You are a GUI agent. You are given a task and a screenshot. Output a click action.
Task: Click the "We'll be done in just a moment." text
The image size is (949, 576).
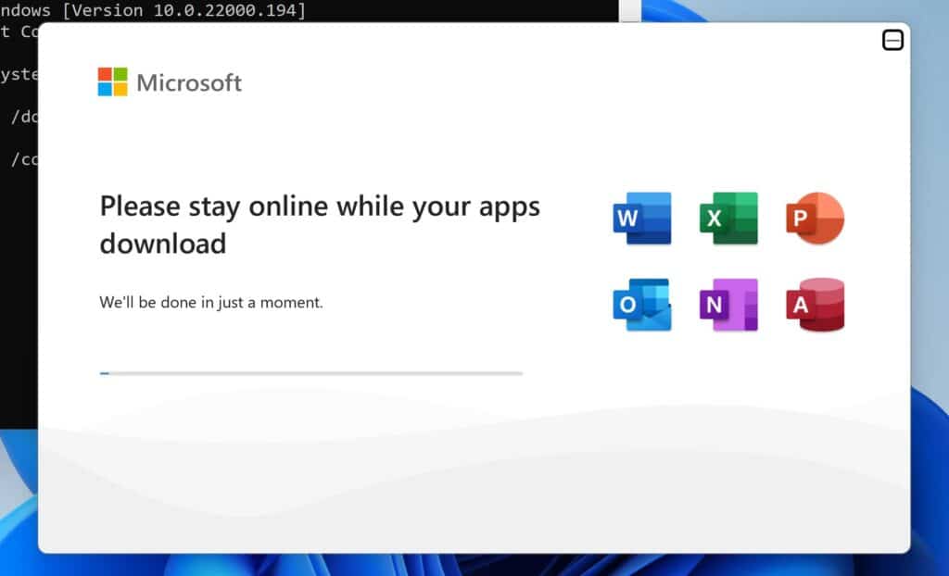coord(211,302)
